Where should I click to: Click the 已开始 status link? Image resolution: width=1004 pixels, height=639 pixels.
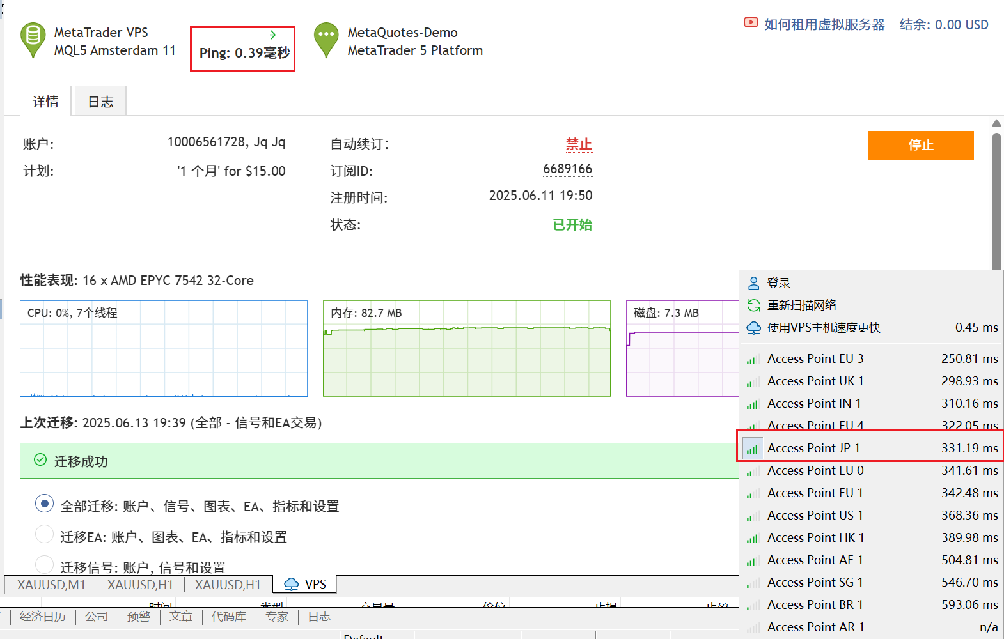tap(572, 225)
